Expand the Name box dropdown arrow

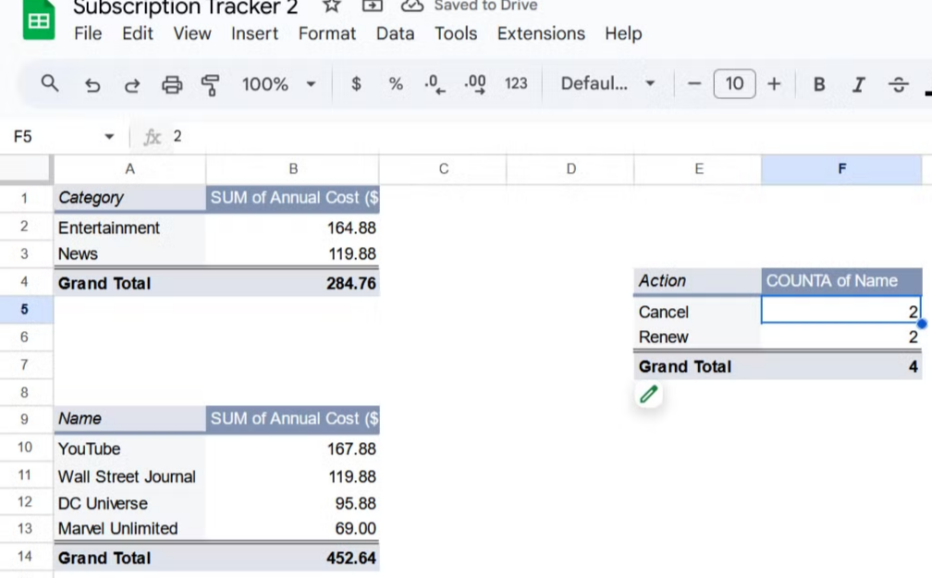109,137
